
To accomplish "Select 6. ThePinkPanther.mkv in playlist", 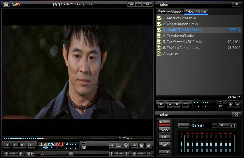I will point(199,48).
